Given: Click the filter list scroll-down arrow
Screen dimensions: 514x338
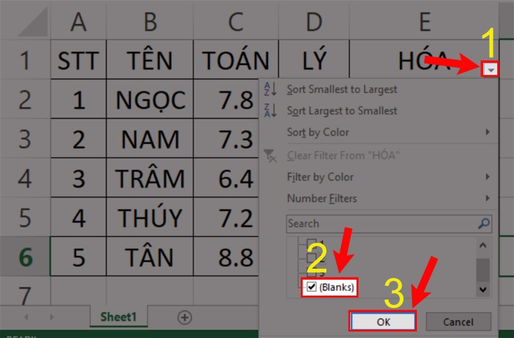Looking at the screenshot, I should coord(483,289).
